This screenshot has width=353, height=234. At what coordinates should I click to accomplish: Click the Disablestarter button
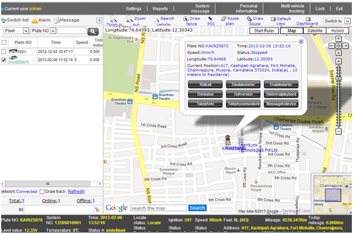(243, 85)
